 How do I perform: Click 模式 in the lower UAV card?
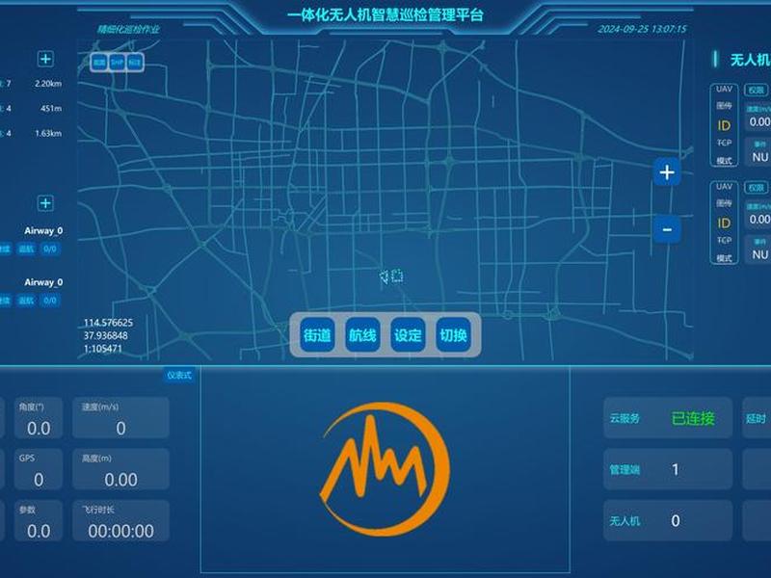click(724, 258)
